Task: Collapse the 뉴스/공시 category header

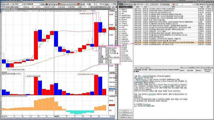Action: 125,7
